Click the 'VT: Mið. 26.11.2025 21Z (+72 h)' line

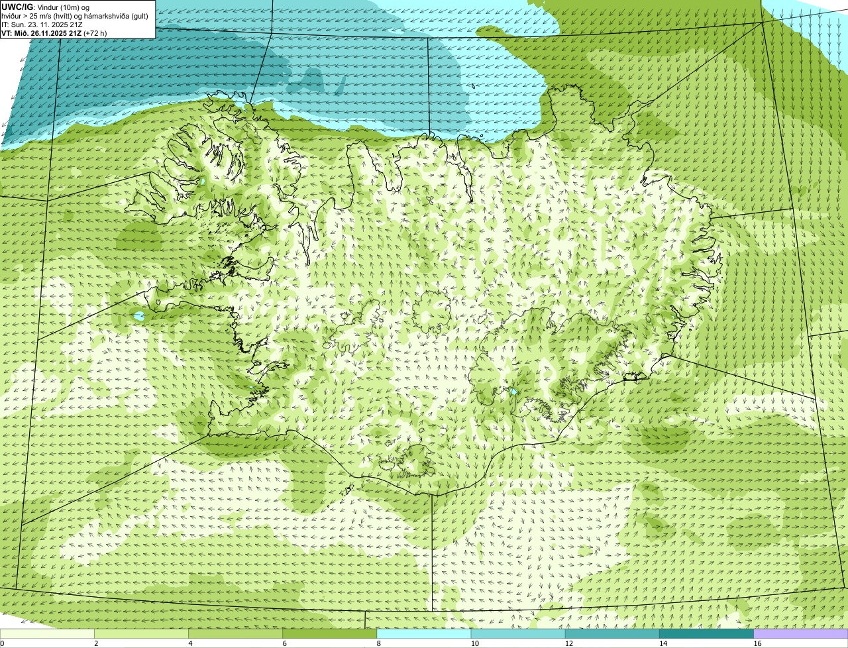click(54, 33)
